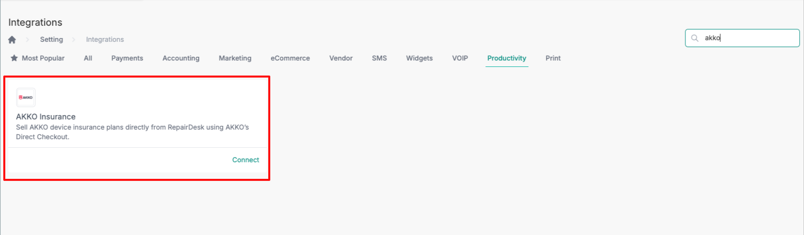This screenshot has width=804, height=235.
Task: Select the Productivity tab
Action: click(507, 58)
